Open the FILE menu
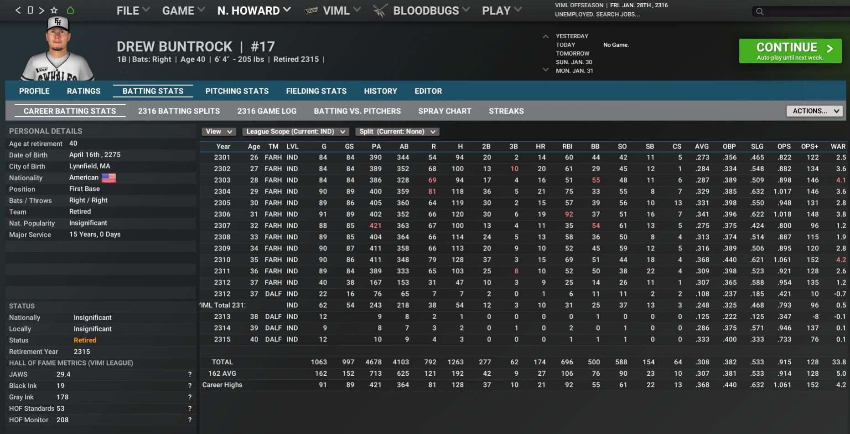This screenshot has width=850, height=434. click(x=133, y=10)
